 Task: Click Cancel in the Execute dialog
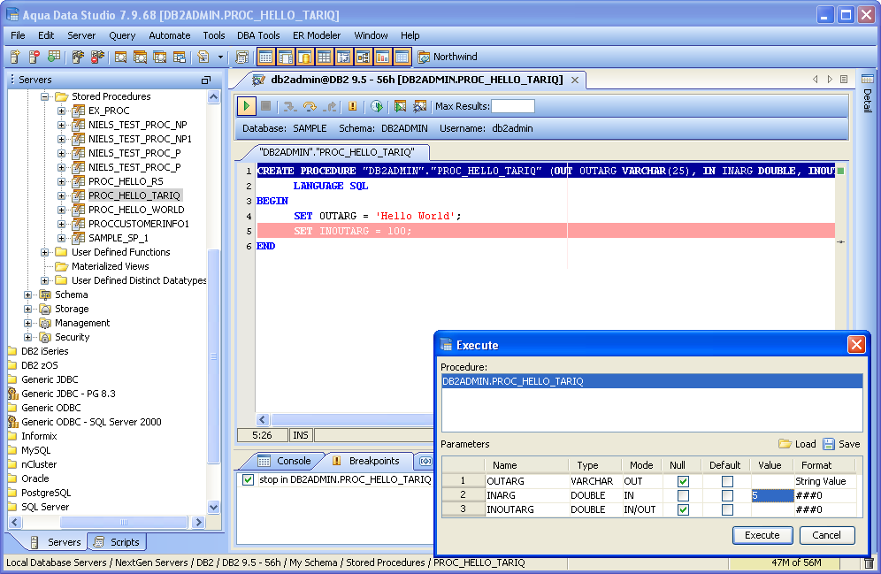826,535
